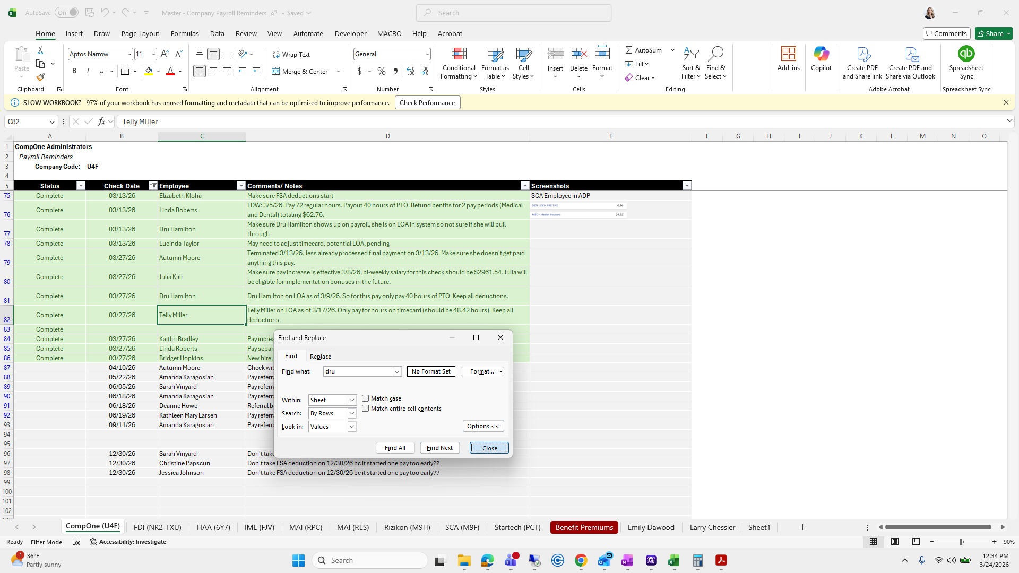Toggle the AutoSave switch
The image size is (1019, 573).
(67, 13)
